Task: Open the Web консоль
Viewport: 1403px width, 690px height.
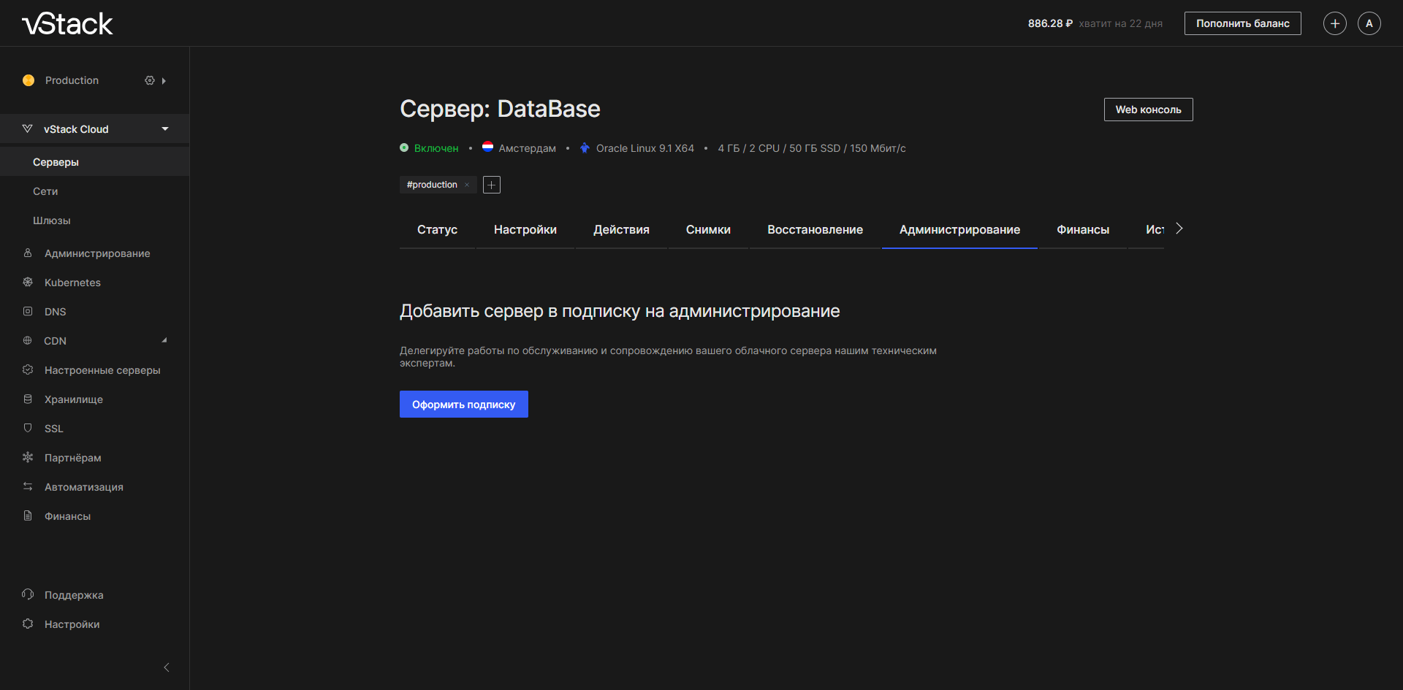Action: pos(1148,110)
